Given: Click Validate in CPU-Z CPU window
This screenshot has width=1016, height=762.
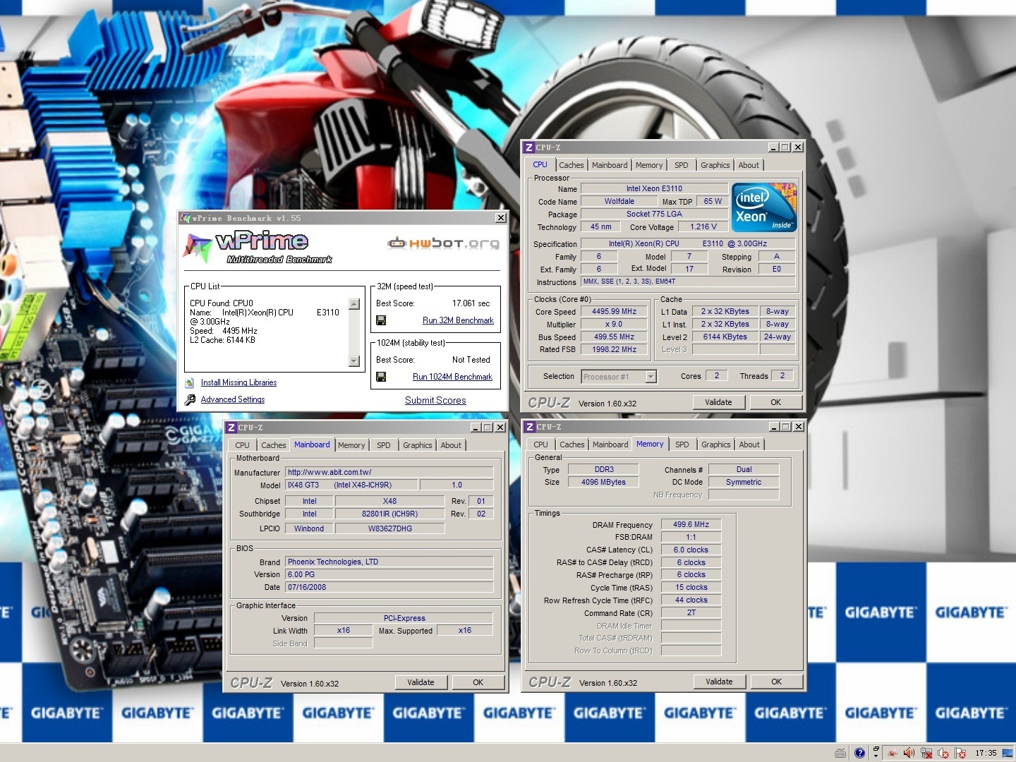Looking at the screenshot, I should pos(718,402).
